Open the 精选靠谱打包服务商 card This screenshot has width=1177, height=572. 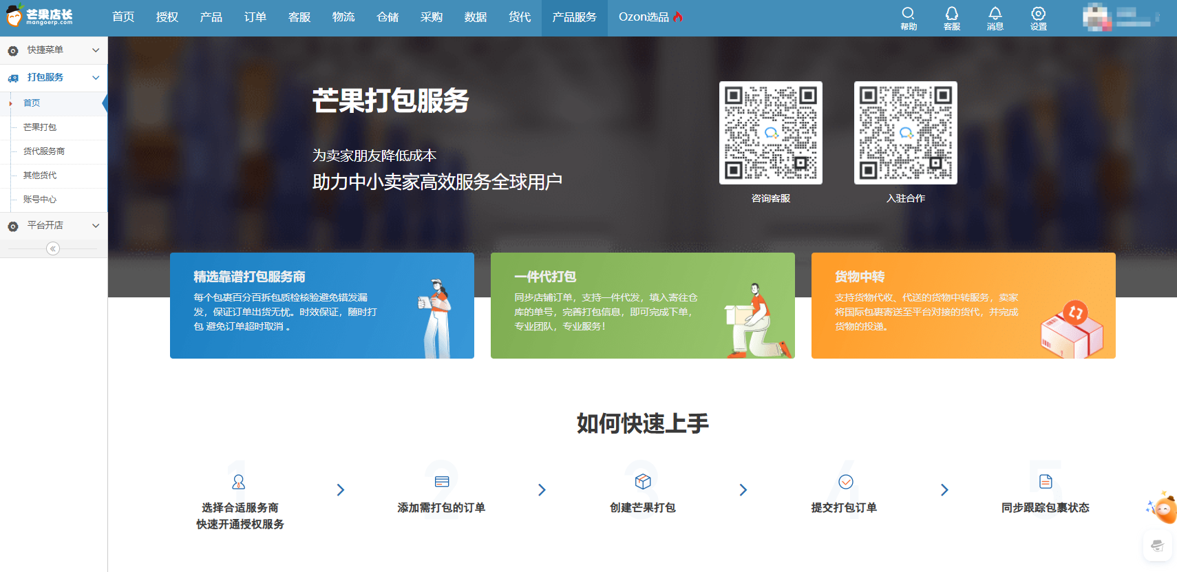(x=322, y=306)
